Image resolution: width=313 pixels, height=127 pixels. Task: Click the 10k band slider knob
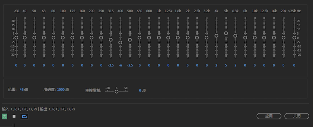(x=255, y=37)
